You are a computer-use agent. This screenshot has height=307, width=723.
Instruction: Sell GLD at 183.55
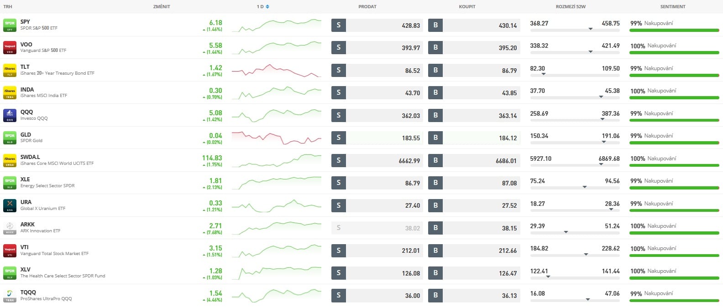click(x=377, y=138)
